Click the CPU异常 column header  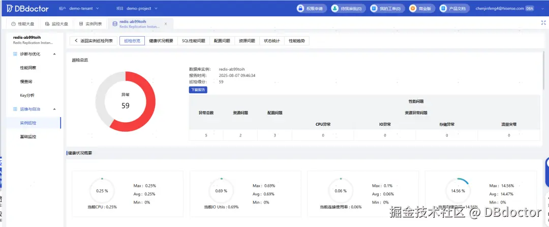(x=323, y=124)
